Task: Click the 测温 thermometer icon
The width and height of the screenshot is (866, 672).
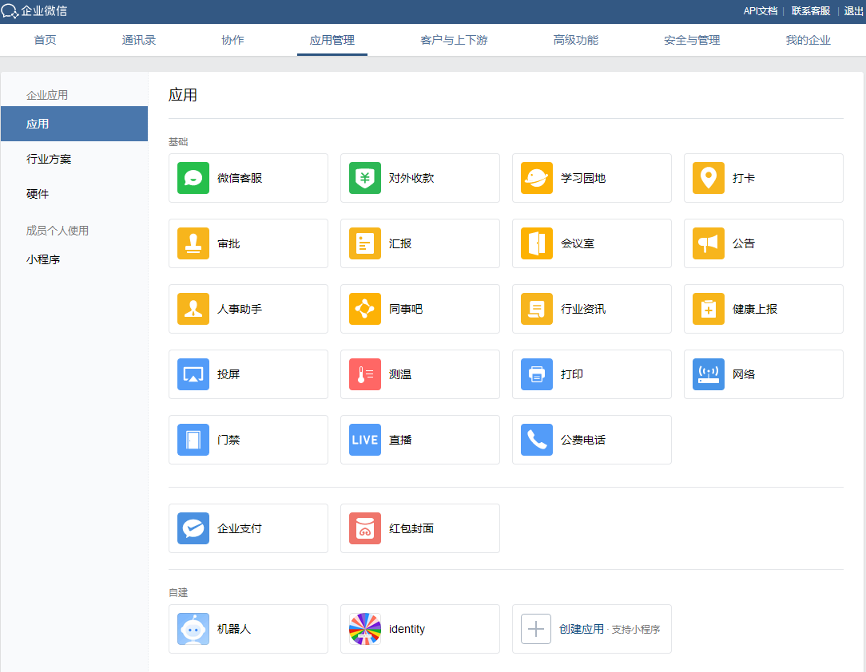Action: pyautogui.click(x=365, y=374)
